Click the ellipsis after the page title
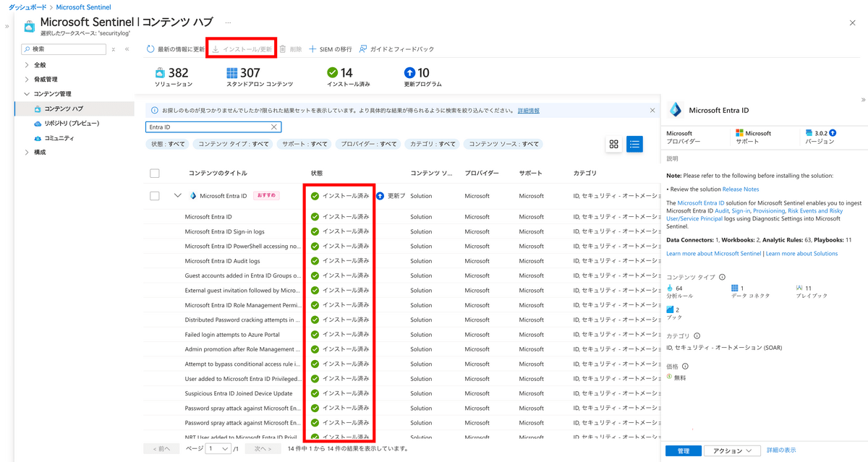 (229, 23)
